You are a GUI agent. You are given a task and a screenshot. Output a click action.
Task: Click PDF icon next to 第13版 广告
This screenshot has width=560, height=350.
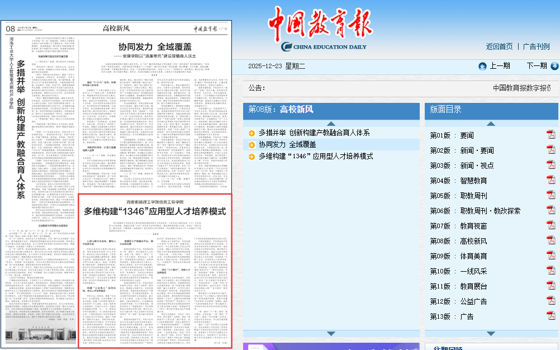[550, 316]
